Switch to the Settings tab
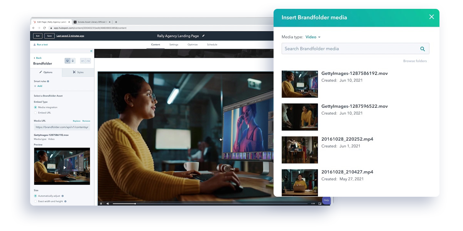 point(174,45)
